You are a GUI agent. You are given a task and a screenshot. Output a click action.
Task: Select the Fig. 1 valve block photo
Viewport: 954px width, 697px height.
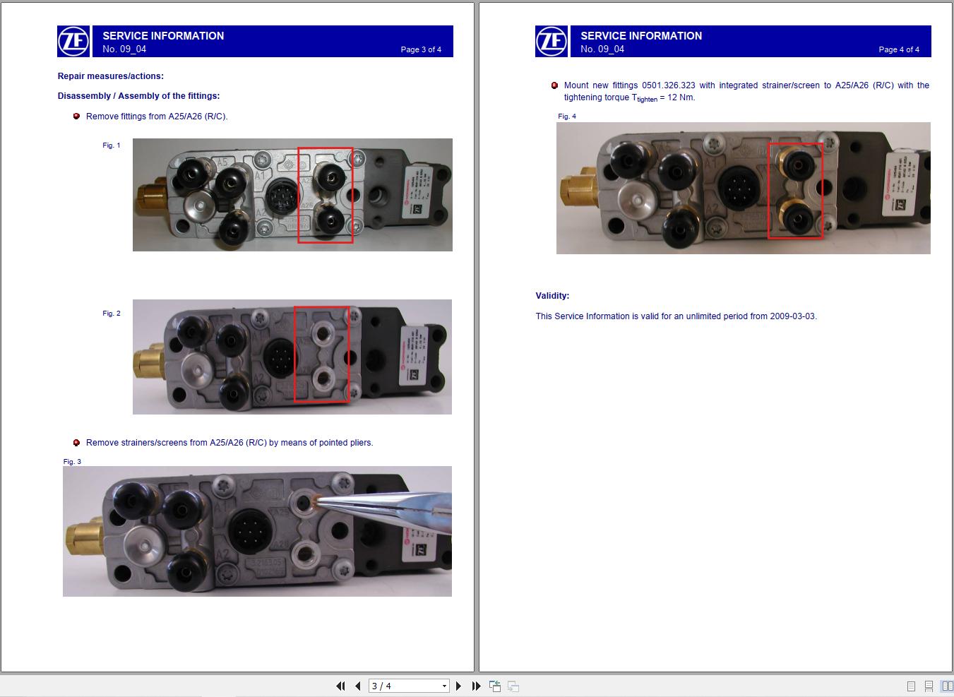tap(292, 194)
